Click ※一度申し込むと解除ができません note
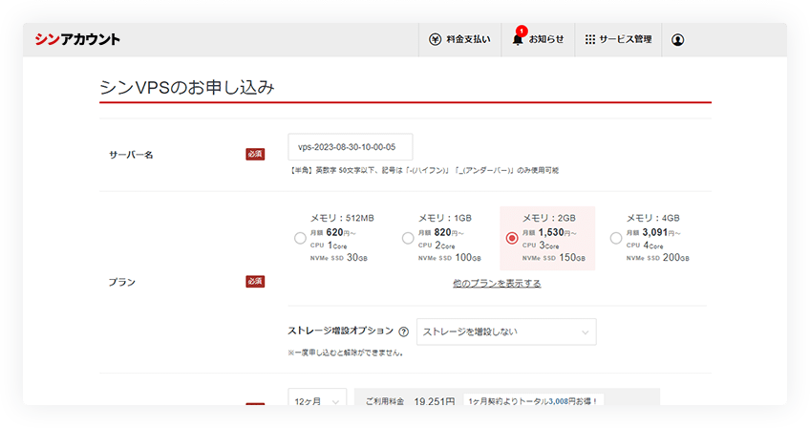810x428 pixels. [x=345, y=353]
